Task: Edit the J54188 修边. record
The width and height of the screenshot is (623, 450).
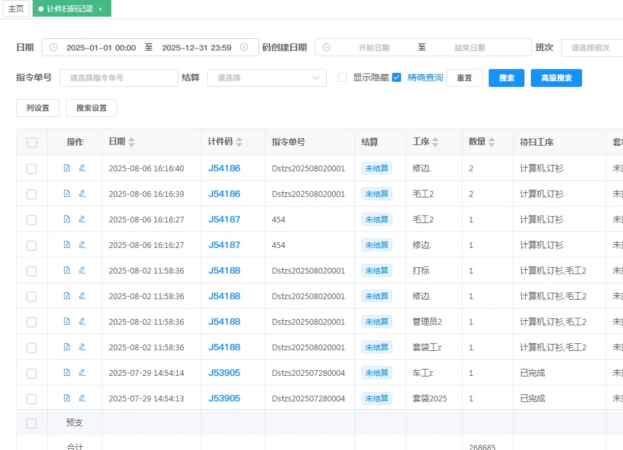Action: [83, 296]
